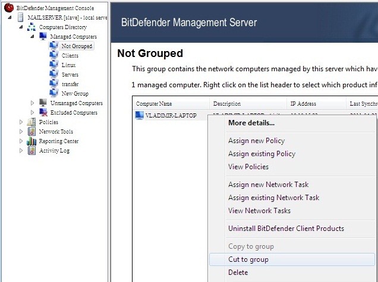Screen dimensions: 378x282
Task: Collapse the Computers Directory node
Action: (21, 27)
